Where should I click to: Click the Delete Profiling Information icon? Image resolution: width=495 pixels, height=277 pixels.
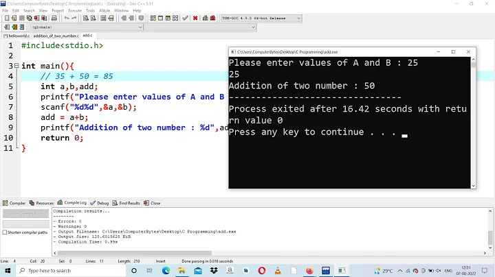pyautogui.click(x=212, y=19)
